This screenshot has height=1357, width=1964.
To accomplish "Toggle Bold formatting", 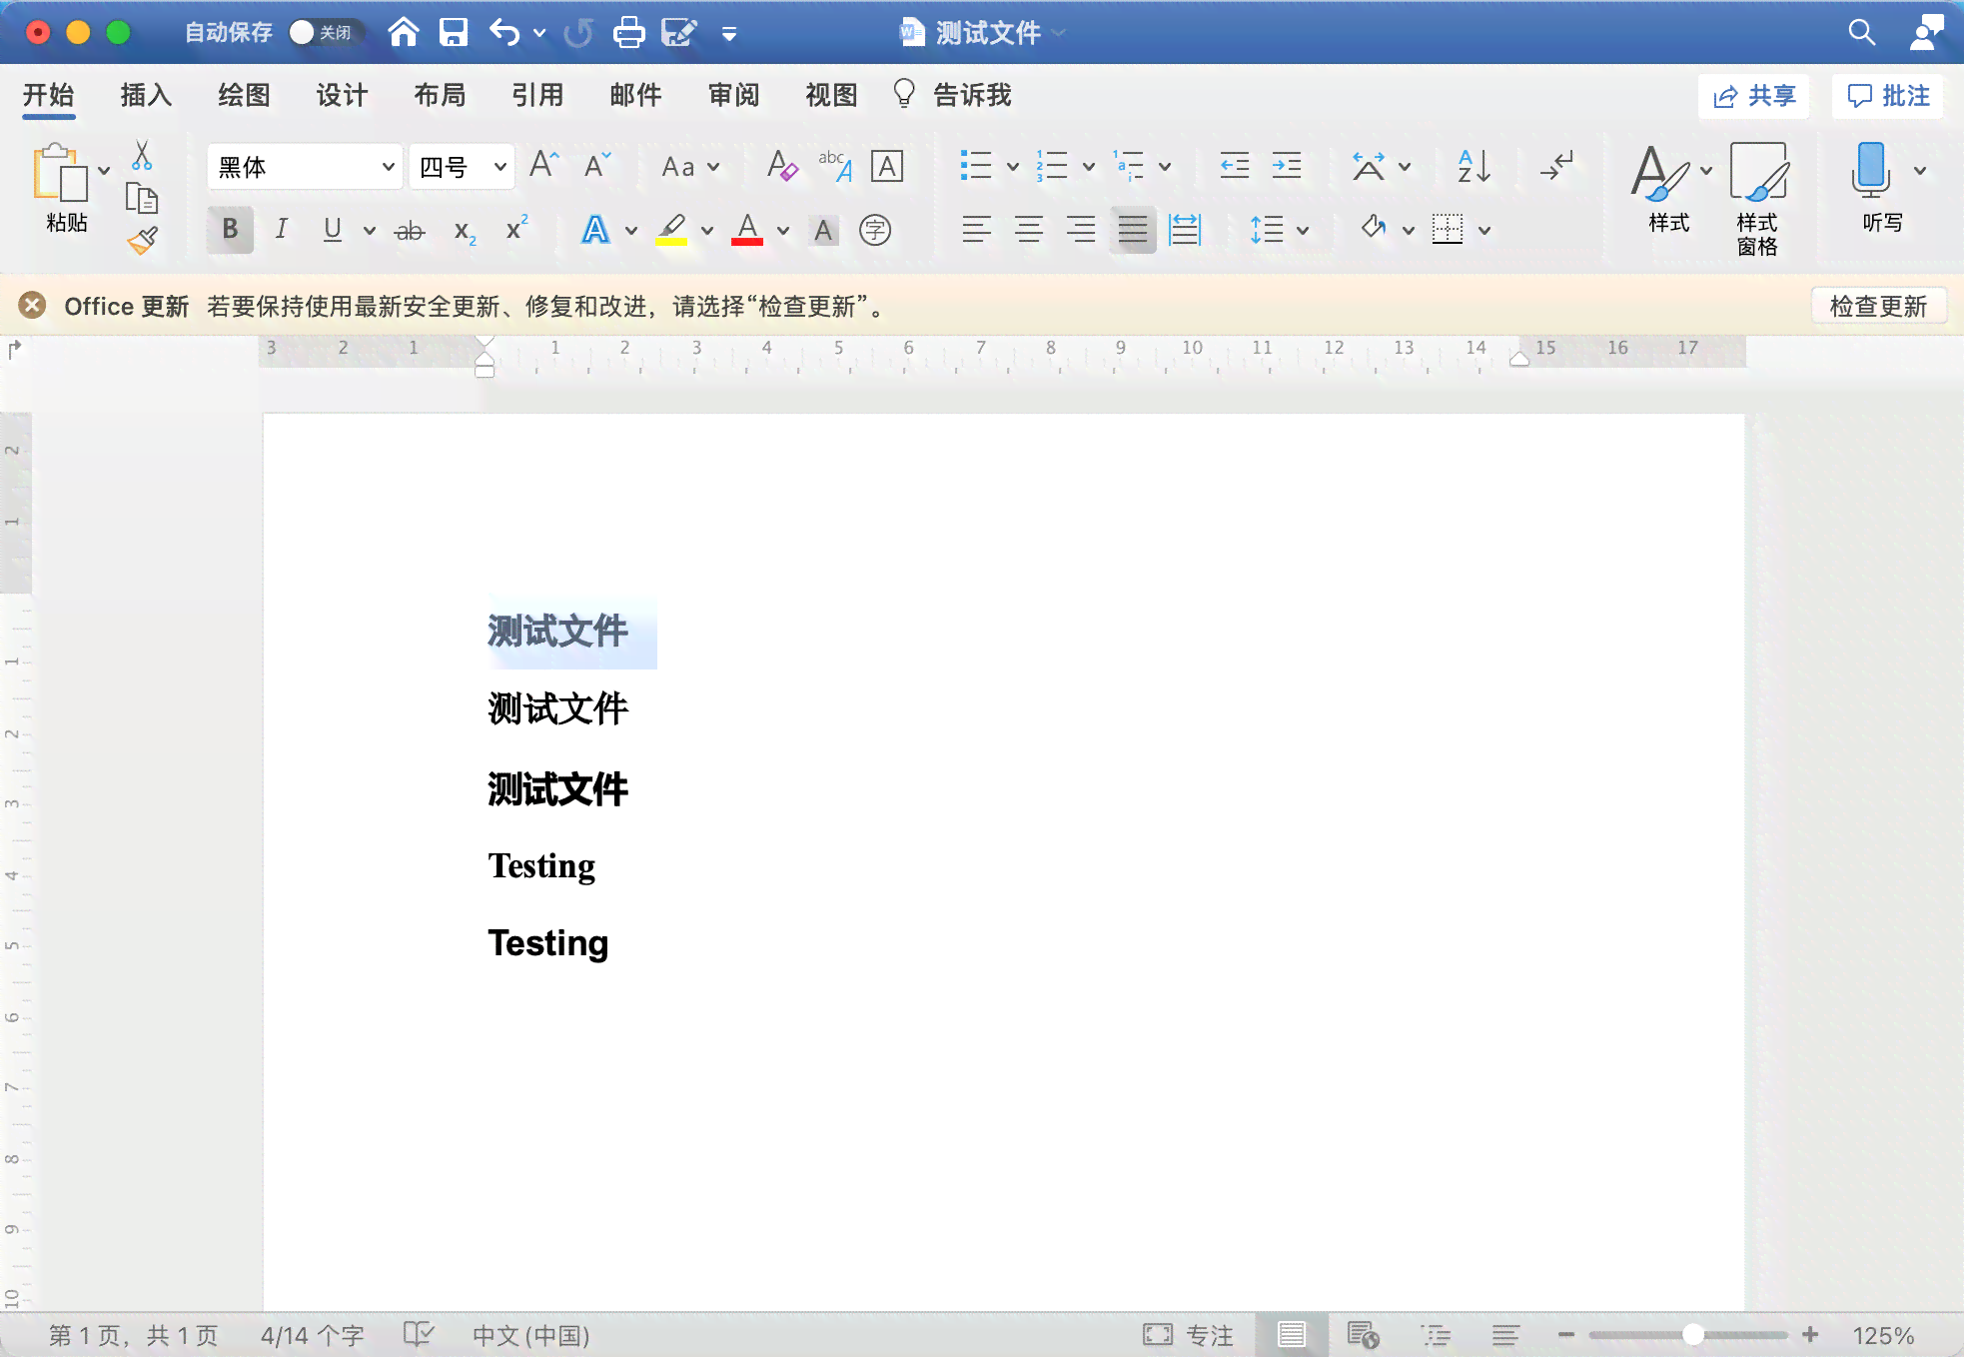I will tap(230, 230).
